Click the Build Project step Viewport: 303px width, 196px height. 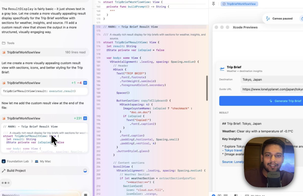point(44,171)
